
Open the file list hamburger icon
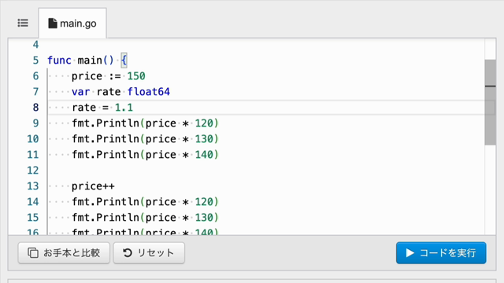point(23,23)
